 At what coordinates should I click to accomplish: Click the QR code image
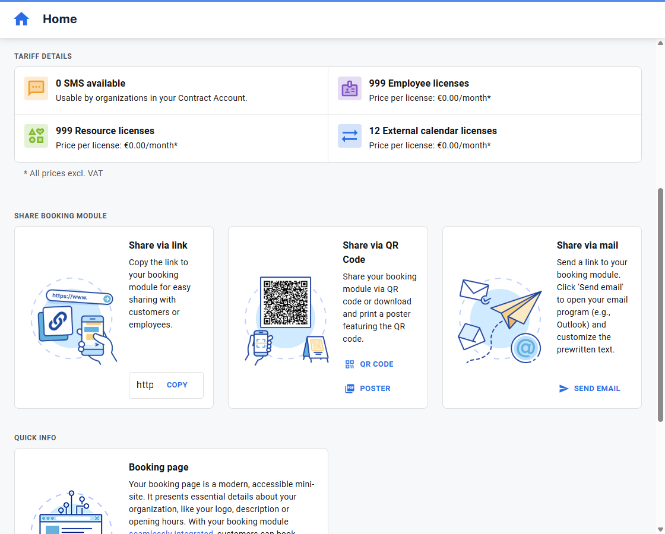pyautogui.click(x=286, y=302)
